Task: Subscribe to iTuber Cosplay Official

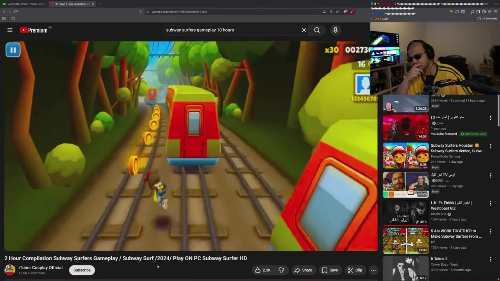Action: [x=82, y=270]
